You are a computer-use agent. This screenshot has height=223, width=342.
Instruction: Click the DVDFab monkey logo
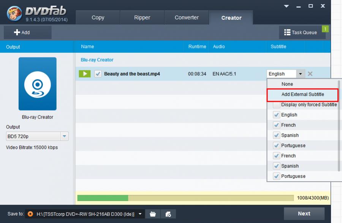(x=14, y=13)
